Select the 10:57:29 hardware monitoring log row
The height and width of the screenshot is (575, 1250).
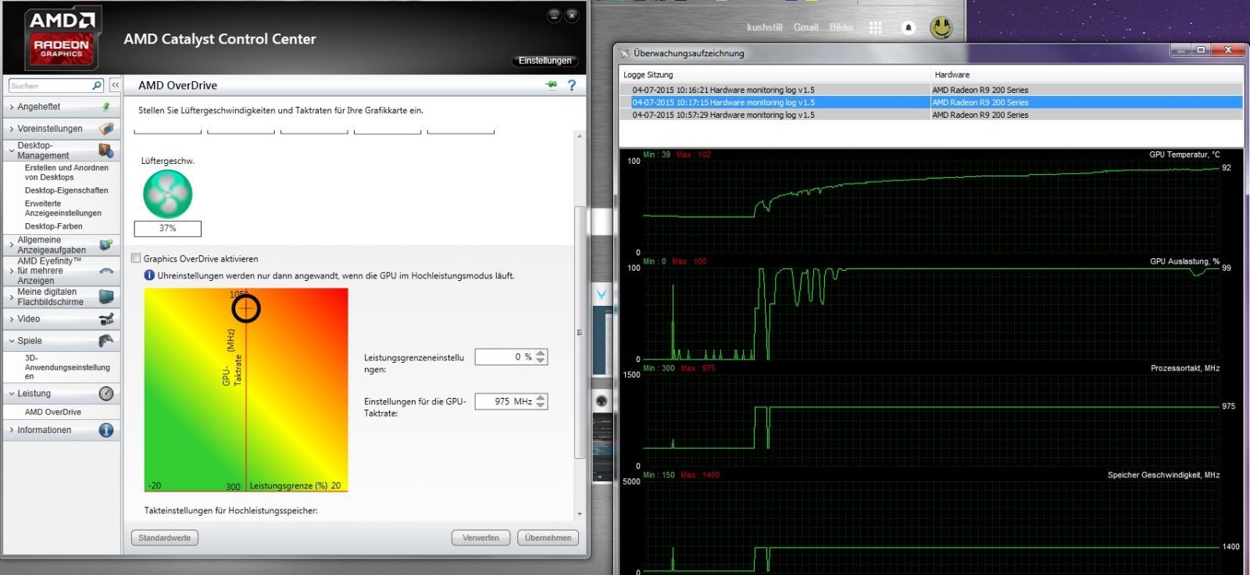point(930,115)
